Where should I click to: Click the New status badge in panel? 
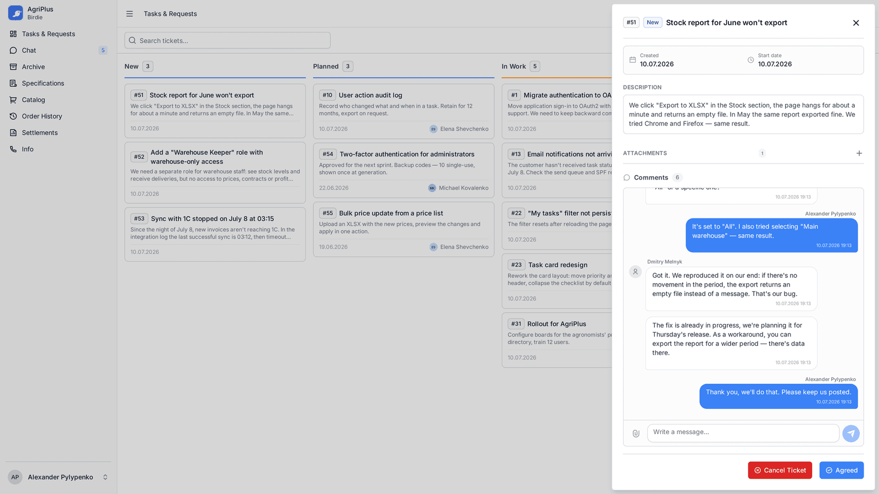pos(653,23)
